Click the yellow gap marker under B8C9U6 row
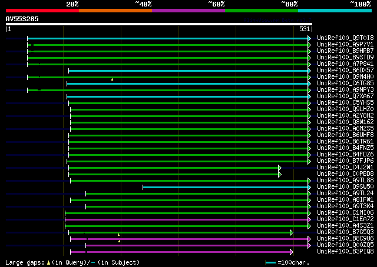The image size is (377, 267). (119, 241)
